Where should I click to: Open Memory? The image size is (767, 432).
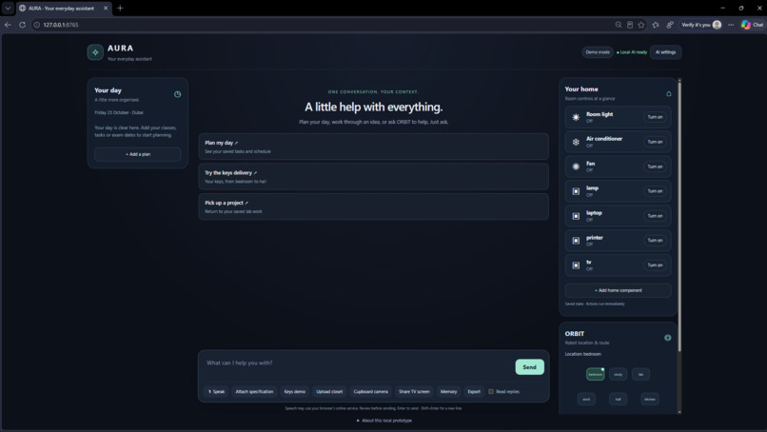pos(448,391)
